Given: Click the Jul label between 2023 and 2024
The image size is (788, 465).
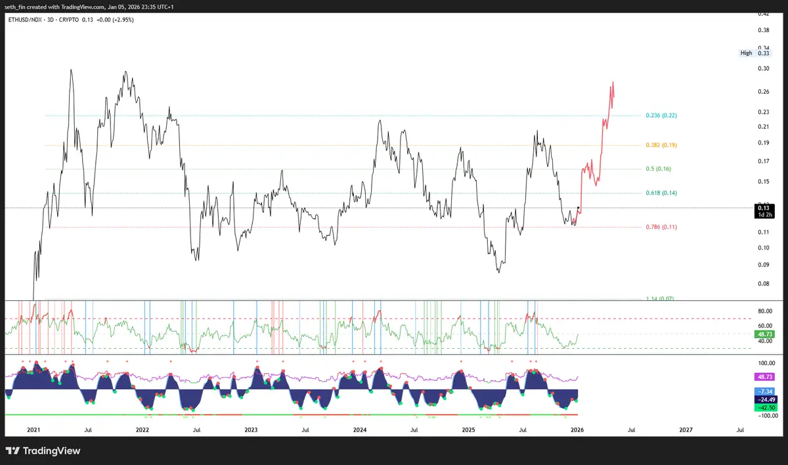Looking at the screenshot, I should point(305,430).
